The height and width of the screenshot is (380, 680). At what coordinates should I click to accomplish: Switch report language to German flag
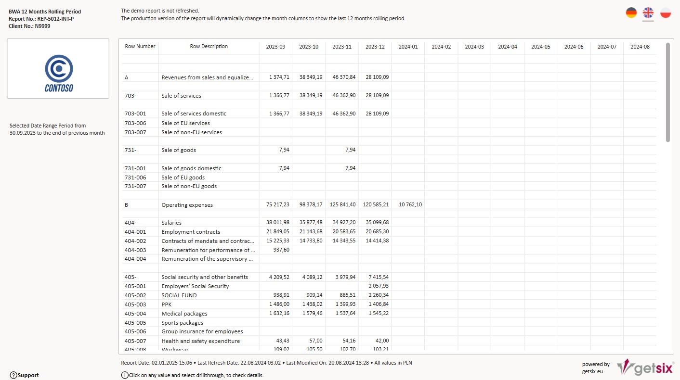click(x=631, y=13)
